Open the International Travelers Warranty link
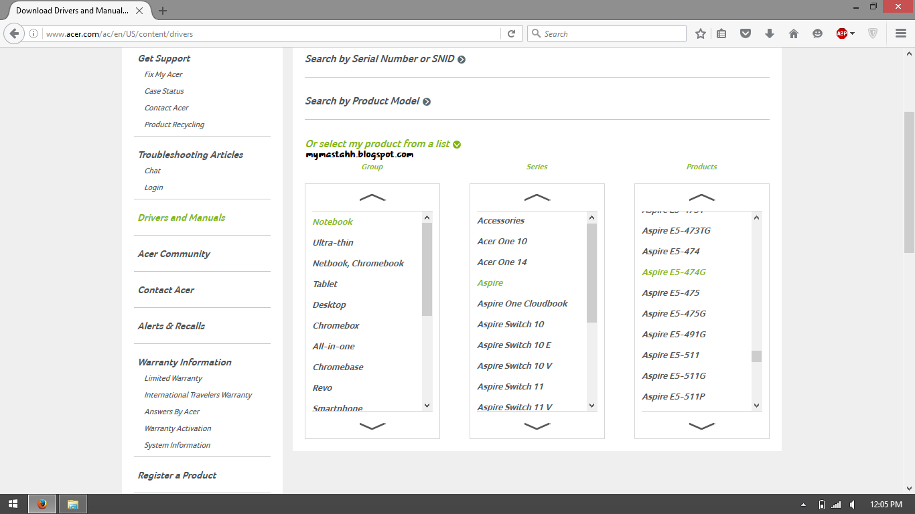This screenshot has height=514, width=915. pos(198,395)
